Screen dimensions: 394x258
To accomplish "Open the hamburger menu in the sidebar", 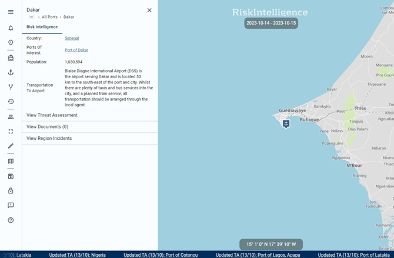I will tap(11, 12).
